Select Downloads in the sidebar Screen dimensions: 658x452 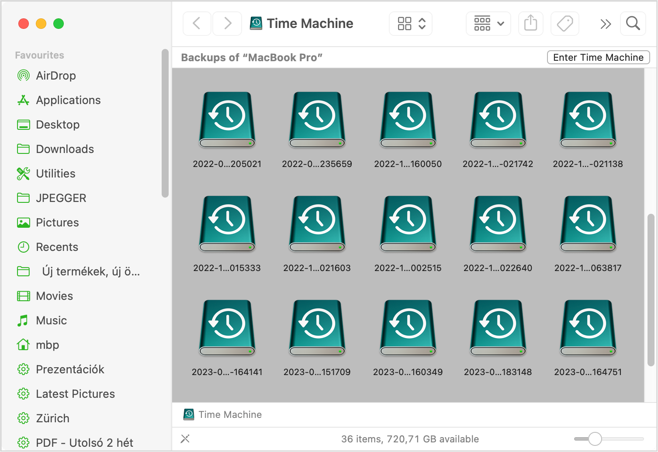click(x=65, y=149)
